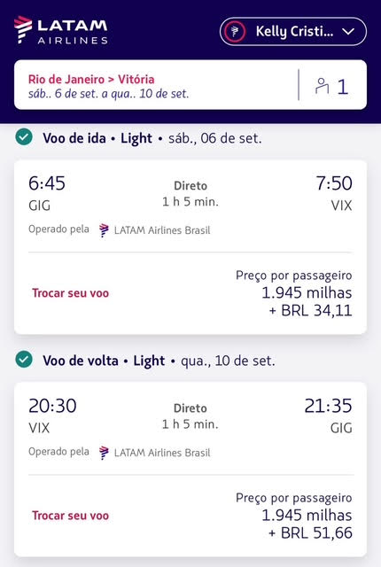The height and width of the screenshot is (567, 381).
Task: Open the Rio de Janeiro > Vitória search box
Action: coord(190,85)
